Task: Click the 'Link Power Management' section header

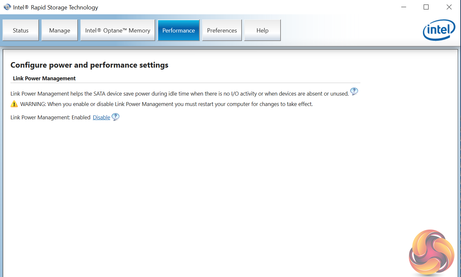Action: point(44,78)
